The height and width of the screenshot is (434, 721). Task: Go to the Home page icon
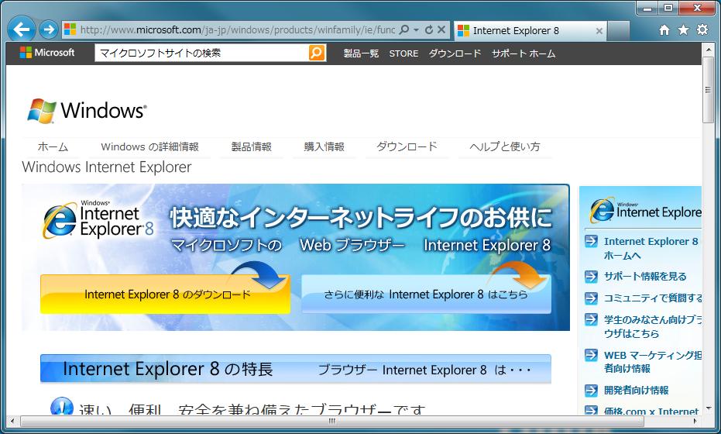(664, 30)
